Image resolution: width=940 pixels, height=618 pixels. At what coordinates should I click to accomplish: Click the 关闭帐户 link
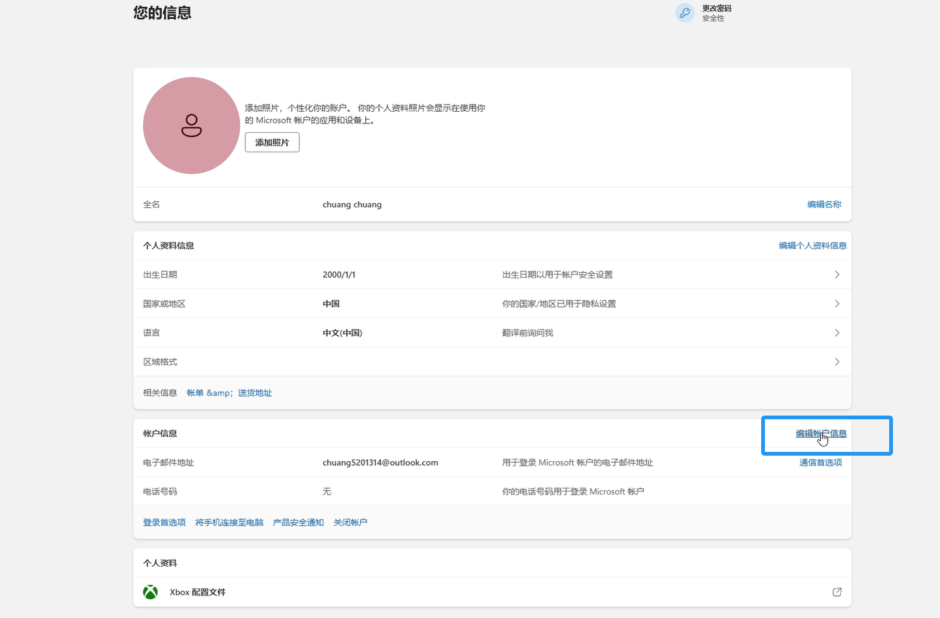pos(350,523)
